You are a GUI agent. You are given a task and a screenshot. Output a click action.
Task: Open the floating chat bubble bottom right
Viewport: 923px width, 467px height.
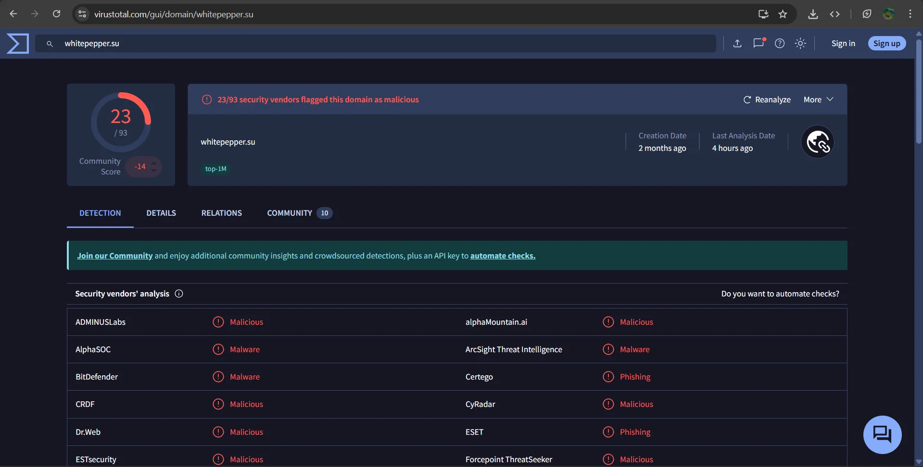(x=882, y=434)
